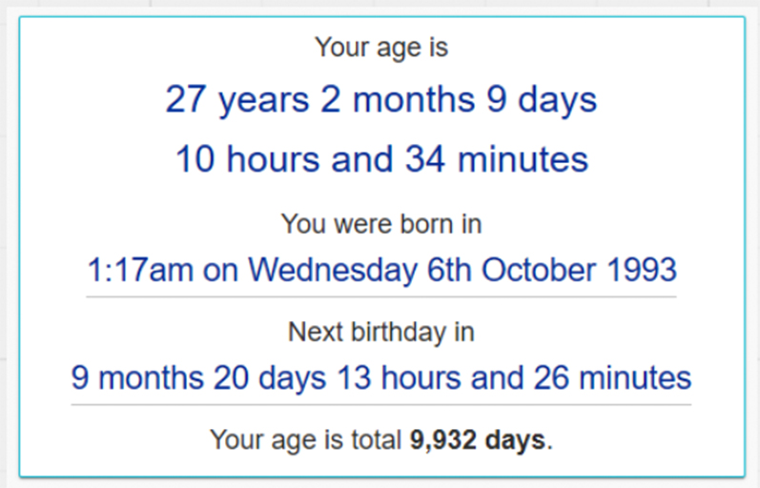Click the divider line under the birth date

381,296
